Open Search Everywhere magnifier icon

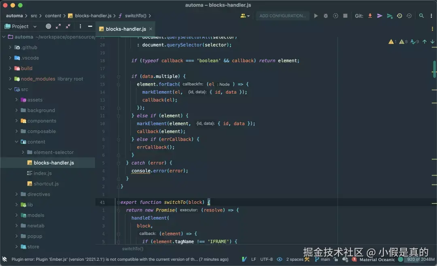click(421, 16)
